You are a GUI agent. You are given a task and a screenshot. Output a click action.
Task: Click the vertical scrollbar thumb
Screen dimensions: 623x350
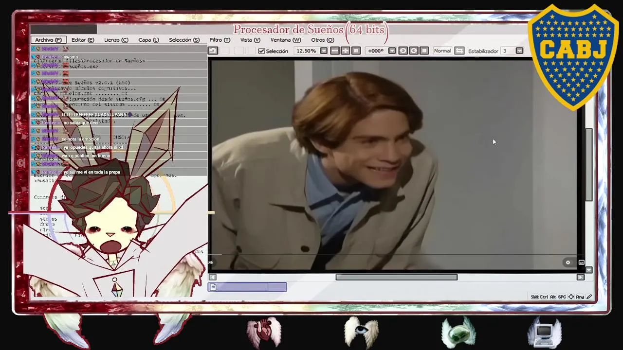tap(589, 164)
